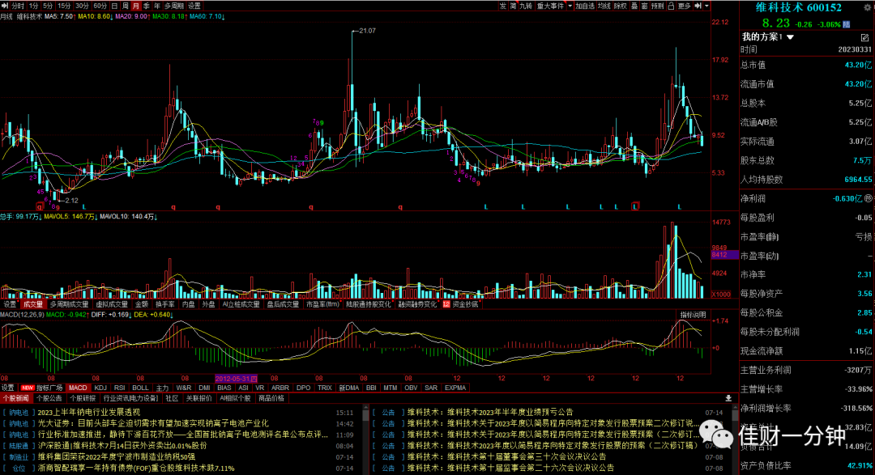Click the red boxed L marker on chart

pos(634,206)
